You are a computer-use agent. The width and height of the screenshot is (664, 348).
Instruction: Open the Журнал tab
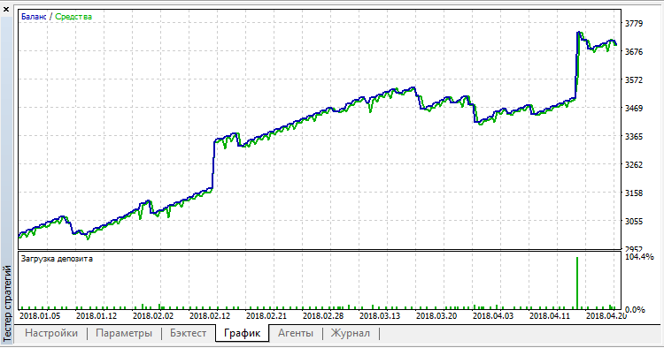tap(351, 333)
